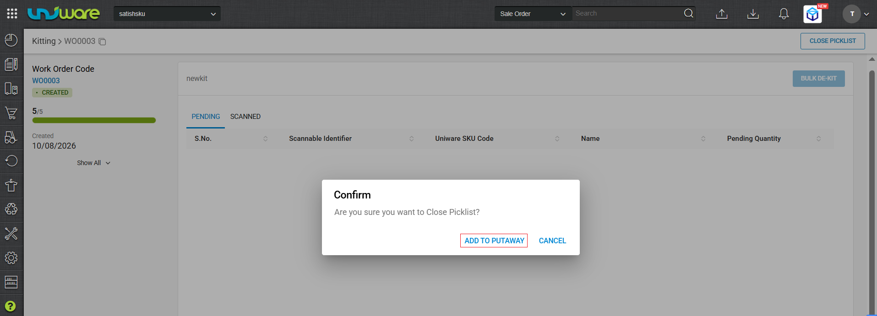Open the settings gear sidebar icon
This screenshot has width=877, height=316.
pyautogui.click(x=11, y=258)
